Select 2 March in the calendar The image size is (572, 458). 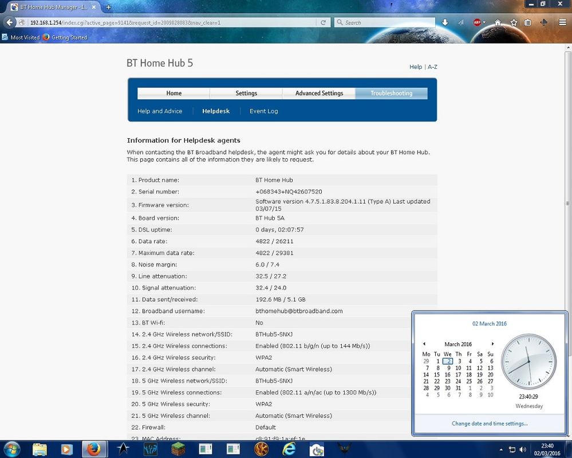[x=448, y=361]
